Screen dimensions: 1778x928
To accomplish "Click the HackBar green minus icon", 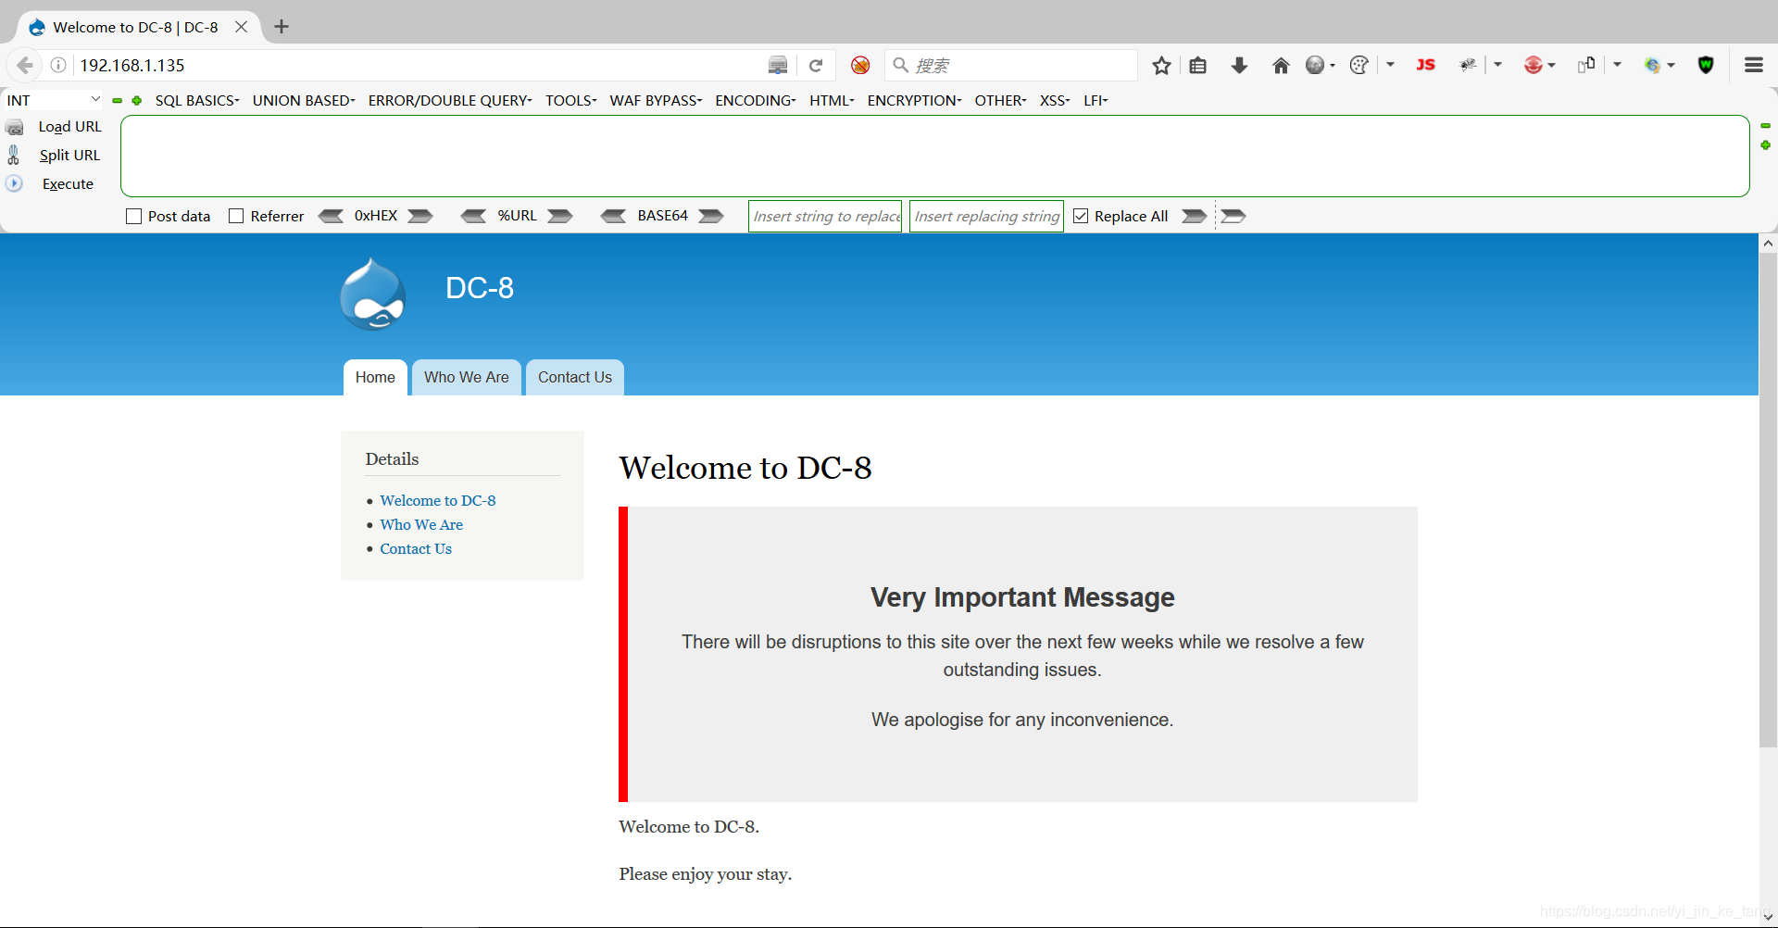I will click(x=117, y=100).
